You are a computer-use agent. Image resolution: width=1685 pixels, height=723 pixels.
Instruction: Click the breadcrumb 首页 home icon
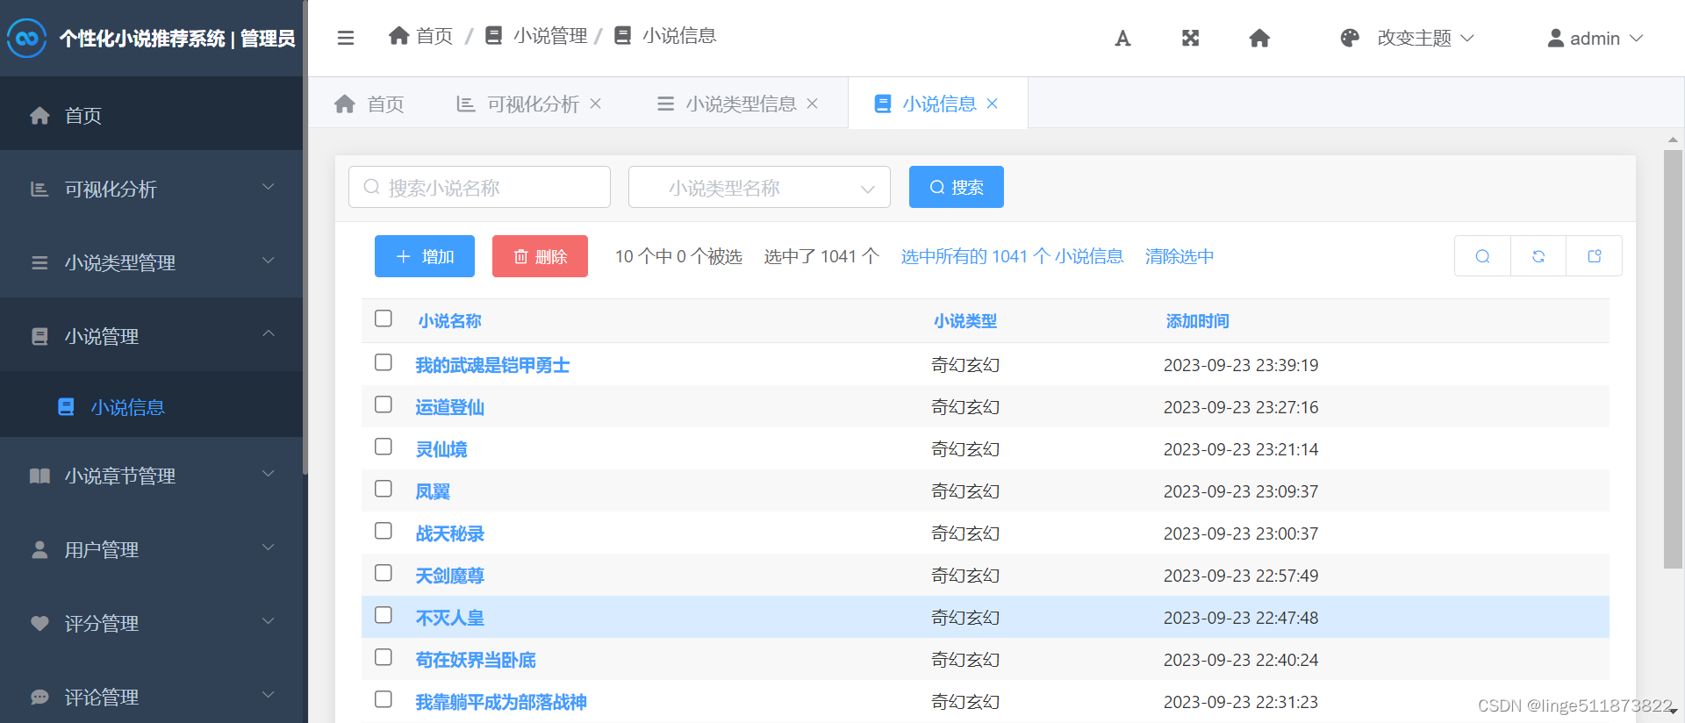(399, 35)
